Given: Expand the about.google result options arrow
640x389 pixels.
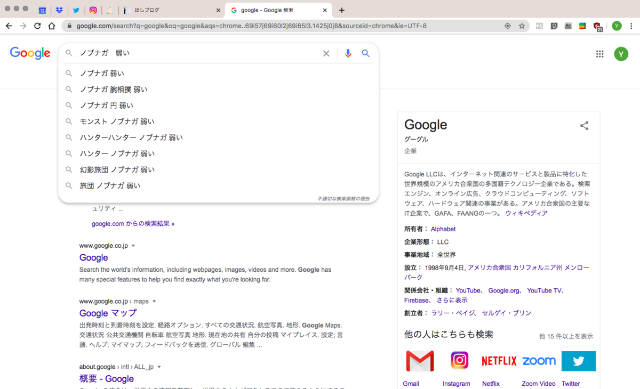Looking at the screenshot, I should point(159,367).
